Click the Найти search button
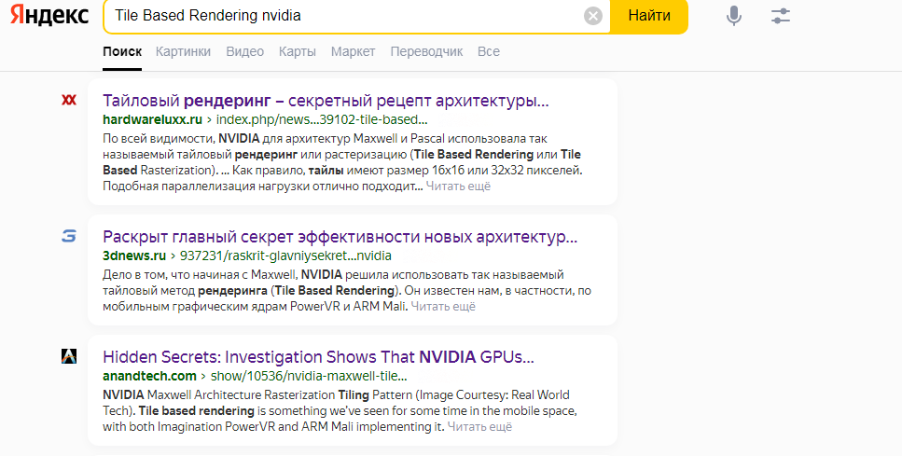This screenshot has height=456, width=902. pyautogui.click(x=649, y=16)
